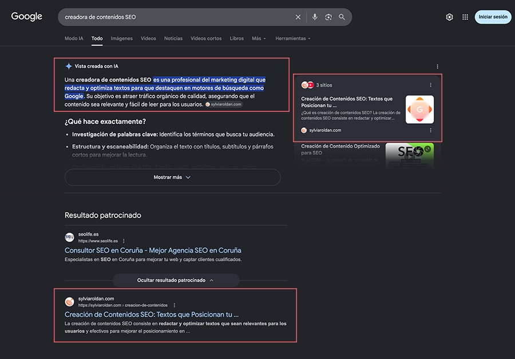This screenshot has height=359, width=515.
Task: Click Investigación de palabras clave bullet
Action: point(173,134)
